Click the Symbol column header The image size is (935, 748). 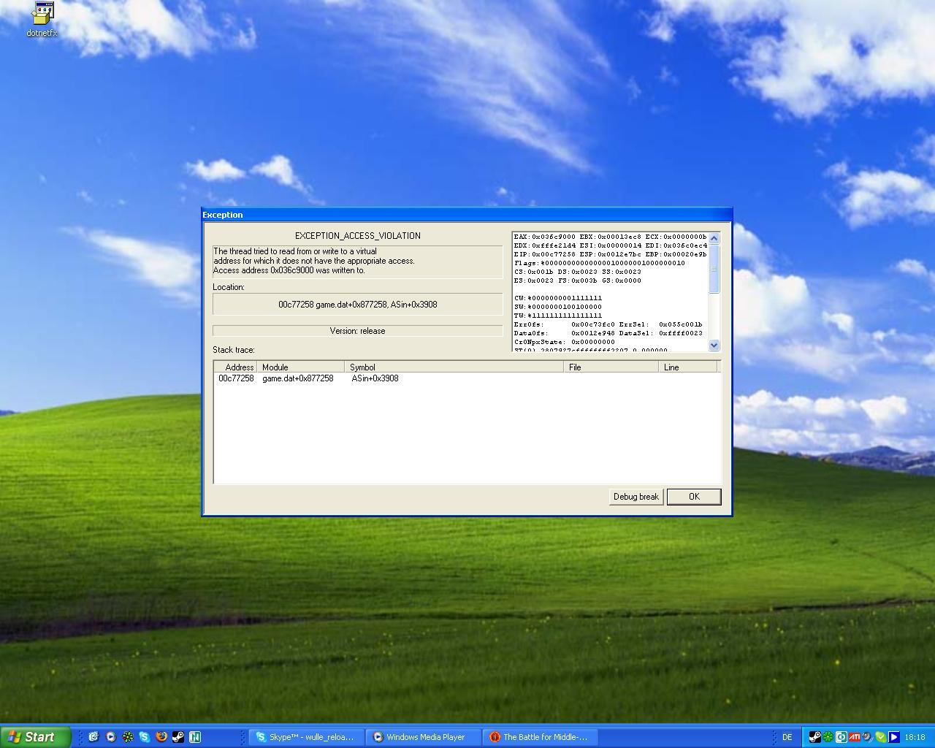pos(454,367)
